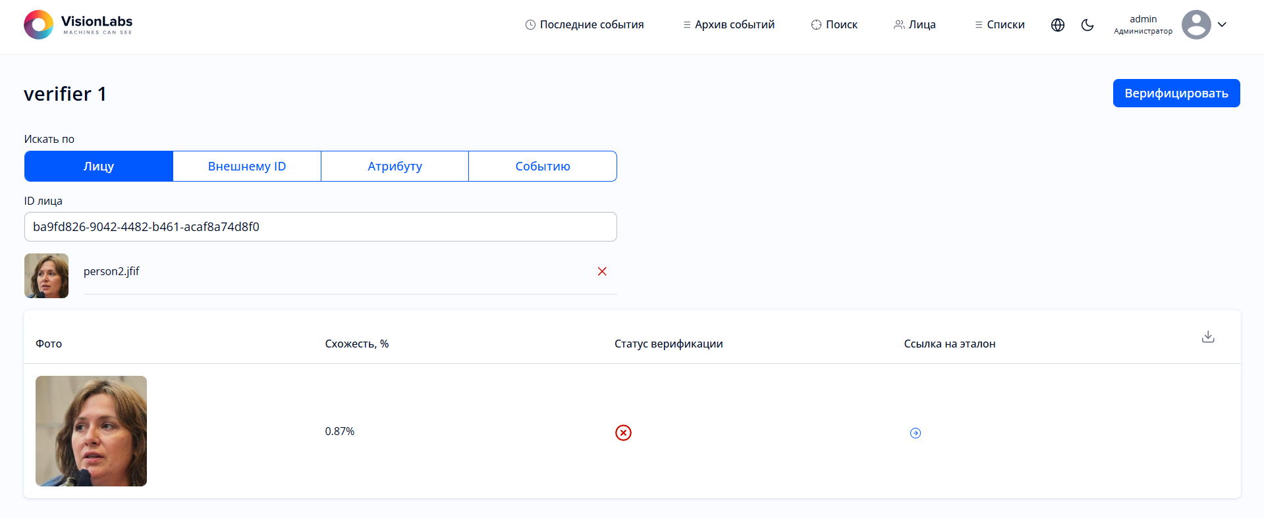Viewport: 1264px width, 518px height.
Task: Go to Архив событий
Action: 728,25
